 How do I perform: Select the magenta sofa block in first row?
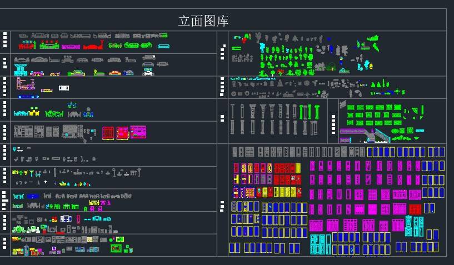pos(71,46)
